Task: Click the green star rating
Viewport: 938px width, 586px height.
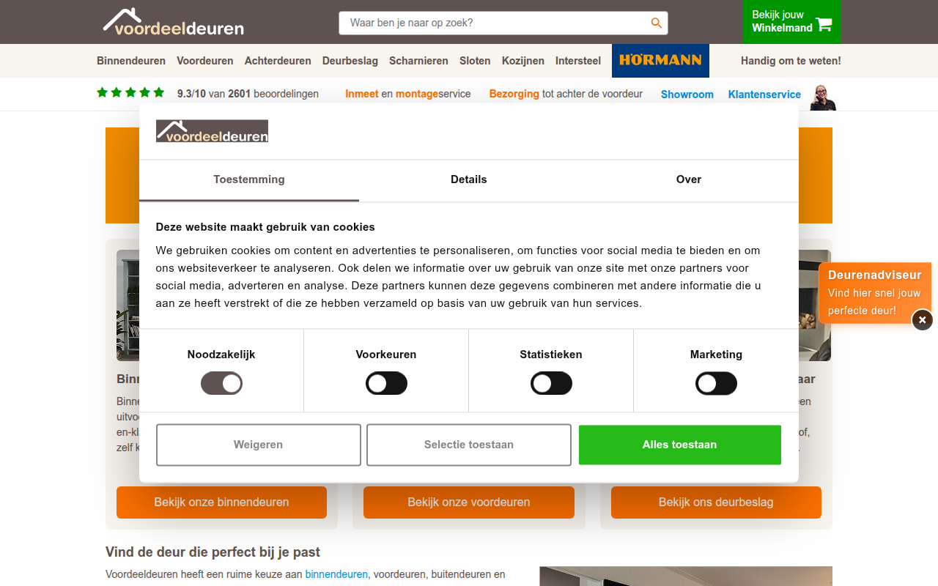Action: pyautogui.click(x=130, y=93)
